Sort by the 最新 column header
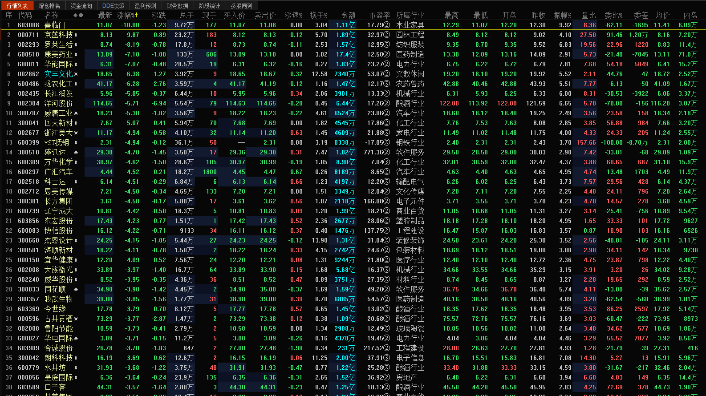The width and height of the screenshot is (706, 396). coord(105,16)
